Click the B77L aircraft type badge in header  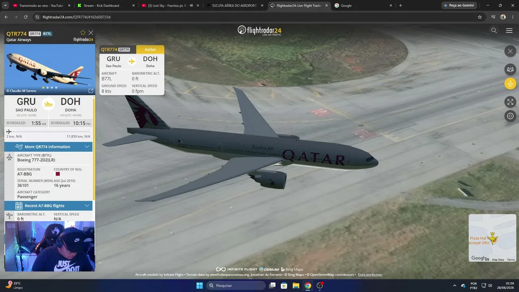[x=47, y=34]
